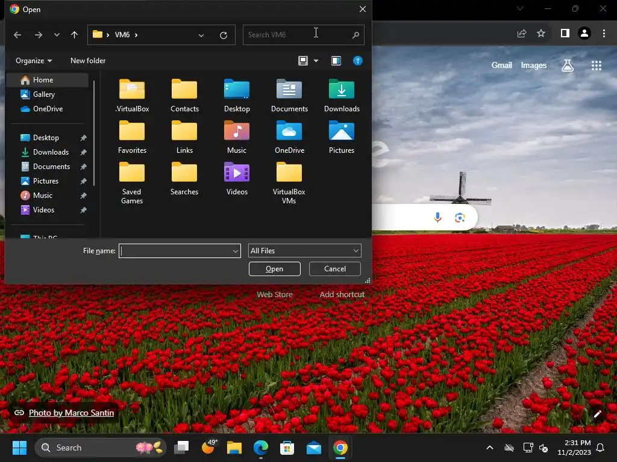Open Images link in Chrome
Image resolution: width=617 pixels, height=462 pixels.
coord(534,65)
